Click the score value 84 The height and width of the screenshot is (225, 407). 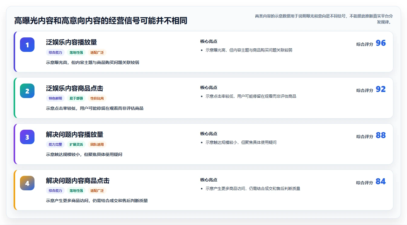pyautogui.click(x=381, y=182)
